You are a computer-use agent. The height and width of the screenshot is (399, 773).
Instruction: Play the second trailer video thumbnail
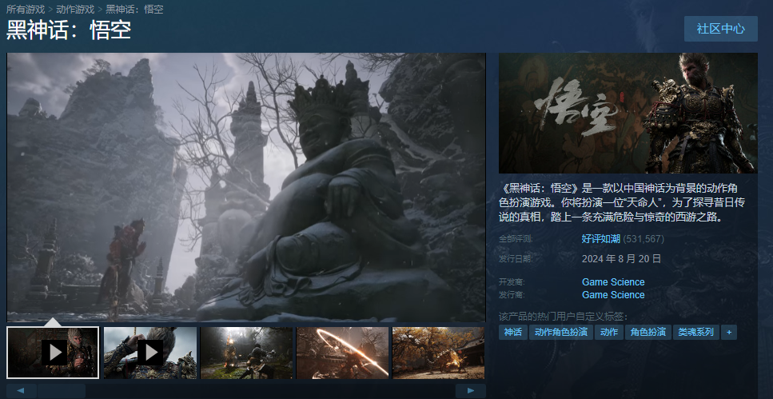pyautogui.click(x=149, y=353)
